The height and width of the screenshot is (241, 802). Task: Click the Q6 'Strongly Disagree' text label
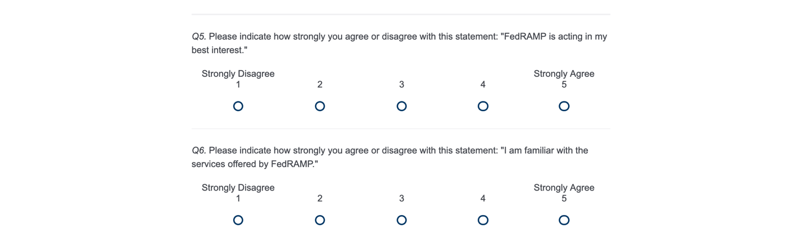pos(238,188)
